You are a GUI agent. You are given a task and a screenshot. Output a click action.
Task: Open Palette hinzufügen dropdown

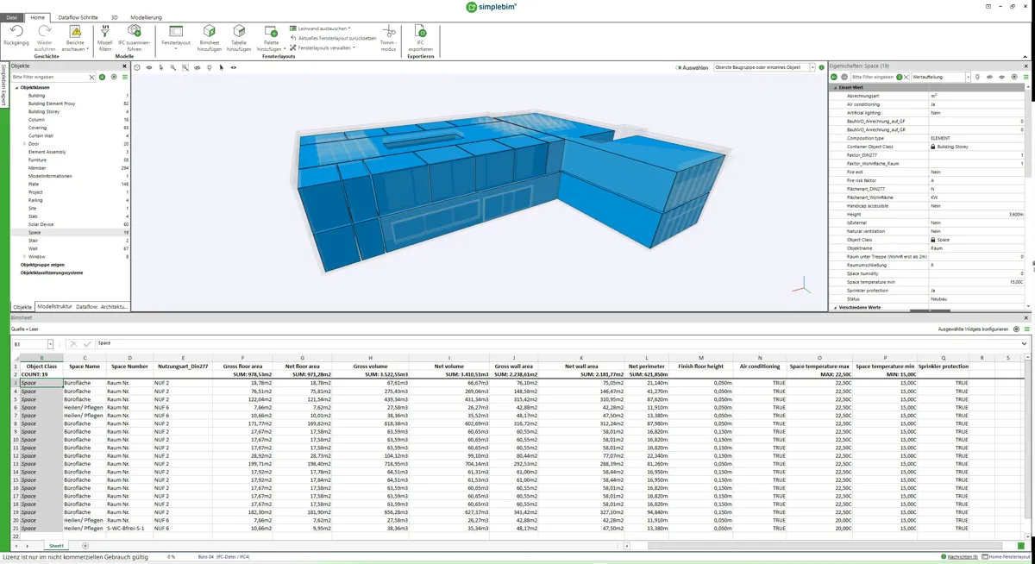pos(271,39)
